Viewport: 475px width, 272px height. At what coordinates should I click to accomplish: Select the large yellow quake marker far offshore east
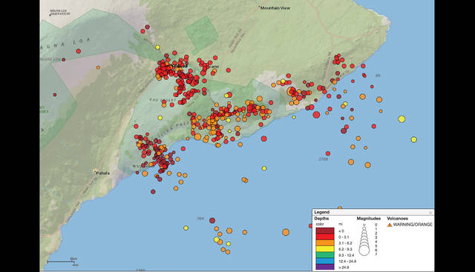tap(402, 119)
